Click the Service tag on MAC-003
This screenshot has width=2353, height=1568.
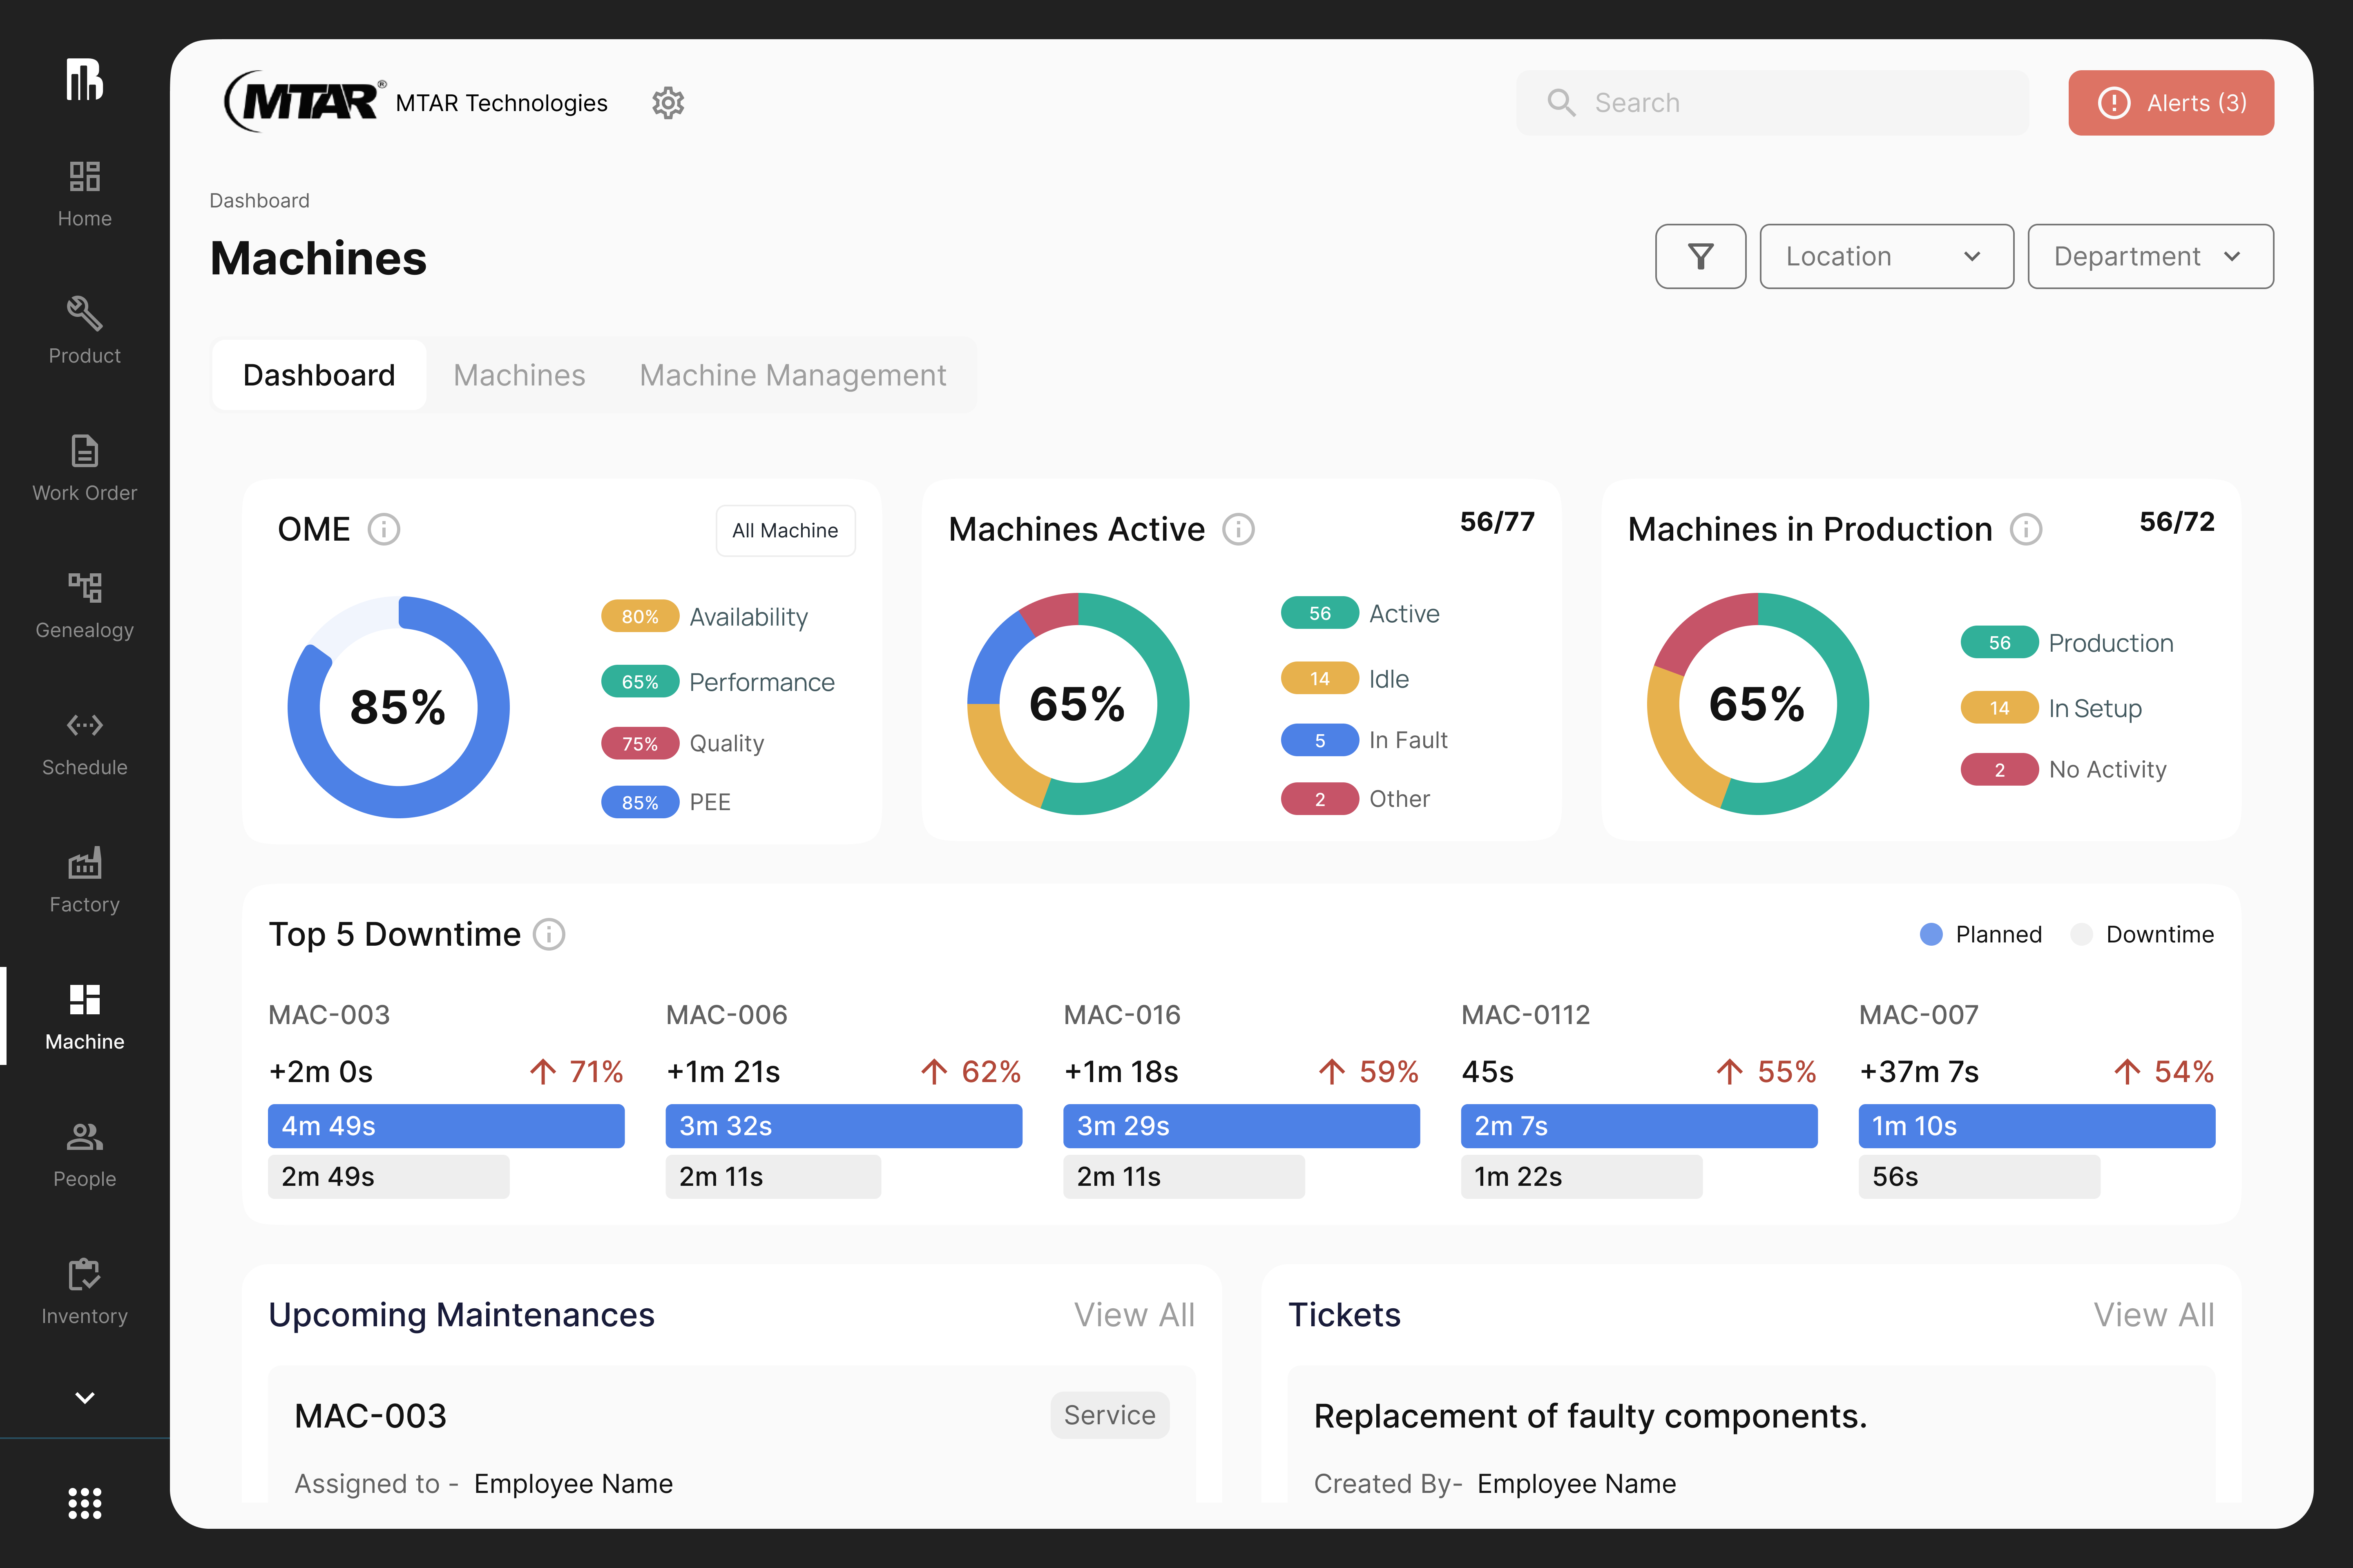[x=1110, y=1415]
